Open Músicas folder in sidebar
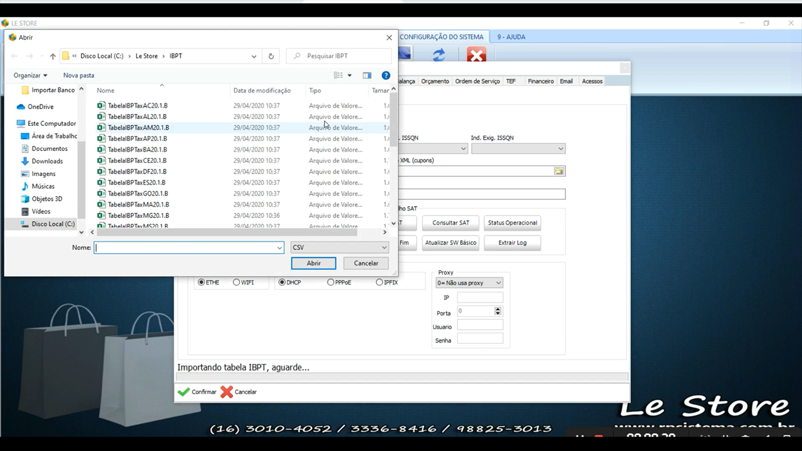 43,186
